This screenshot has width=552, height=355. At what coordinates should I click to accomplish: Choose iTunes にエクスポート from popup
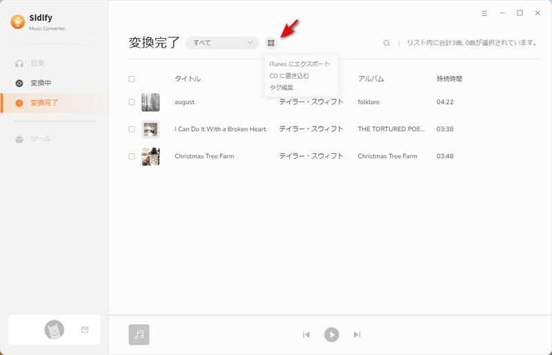click(299, 64)
